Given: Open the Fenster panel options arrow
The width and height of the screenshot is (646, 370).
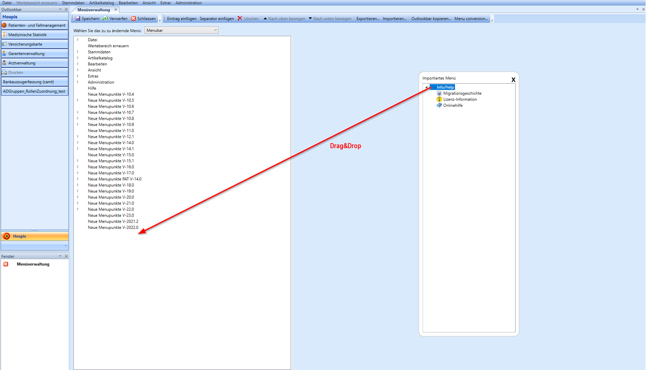Looking at the screenshot, I should click(x=60, y=256).
